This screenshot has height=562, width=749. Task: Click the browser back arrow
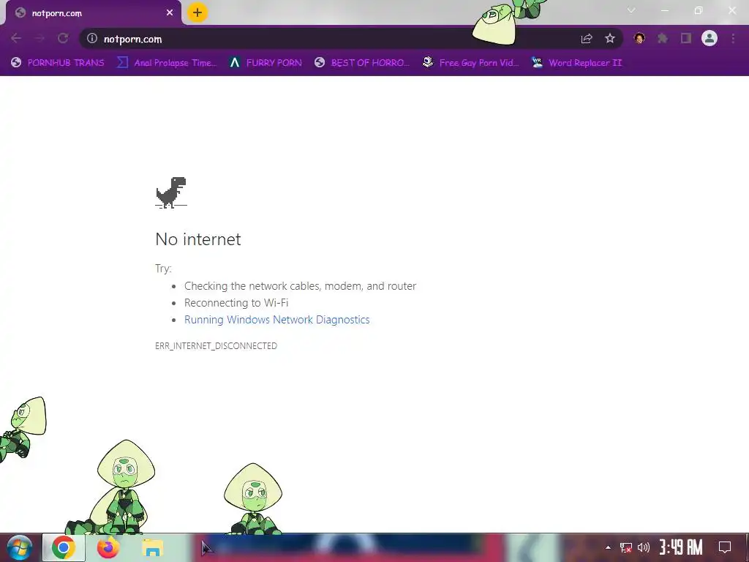(16, 38)
